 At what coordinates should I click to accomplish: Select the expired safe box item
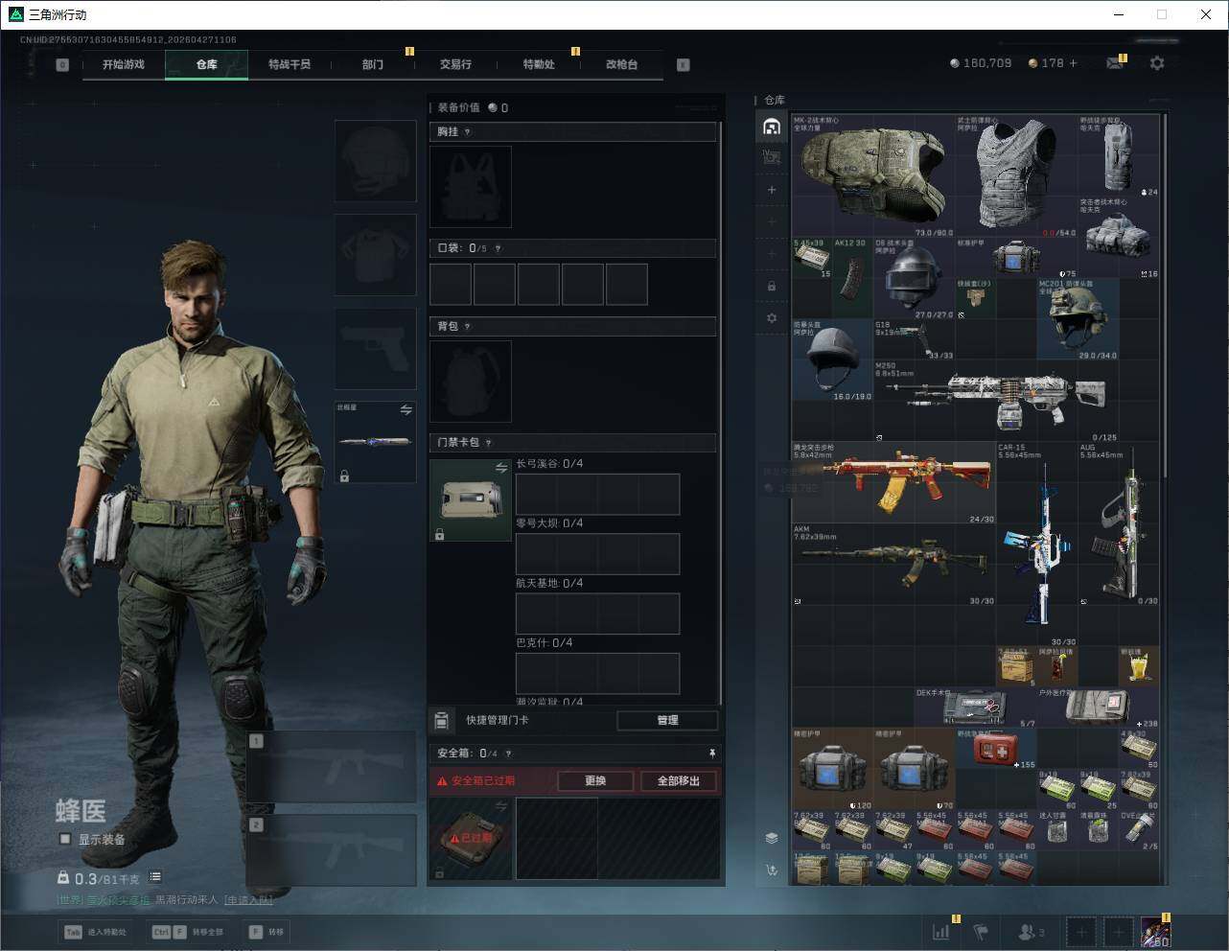[x=471, y=838]
